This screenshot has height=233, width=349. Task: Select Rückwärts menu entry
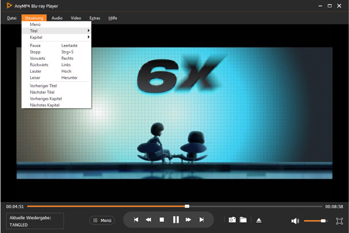[x=56, y=64]
